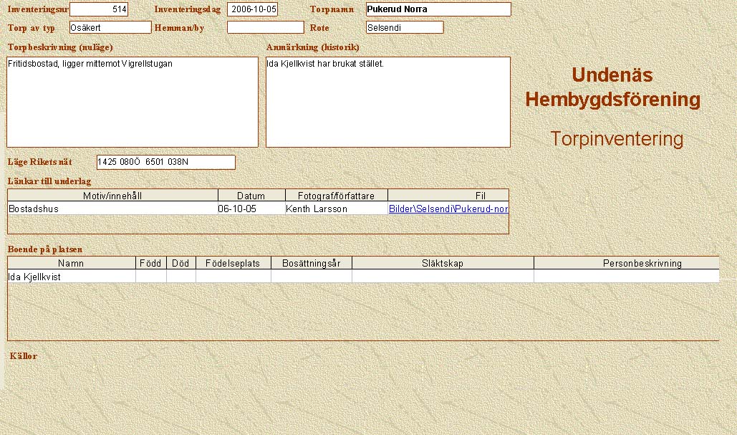The image size is (737, 435).
Task: Select the Kenth Larsson photographer cell
Action: (x=336, y=209)
